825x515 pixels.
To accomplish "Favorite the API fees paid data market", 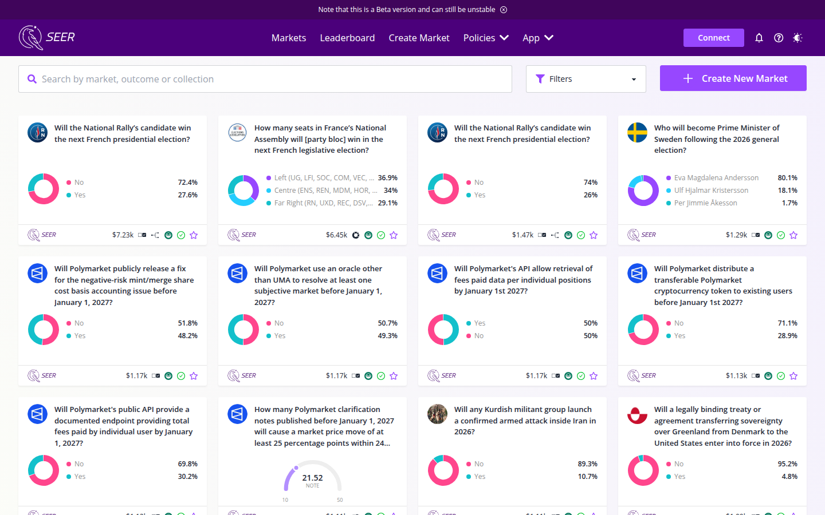I will click(594, 376).
